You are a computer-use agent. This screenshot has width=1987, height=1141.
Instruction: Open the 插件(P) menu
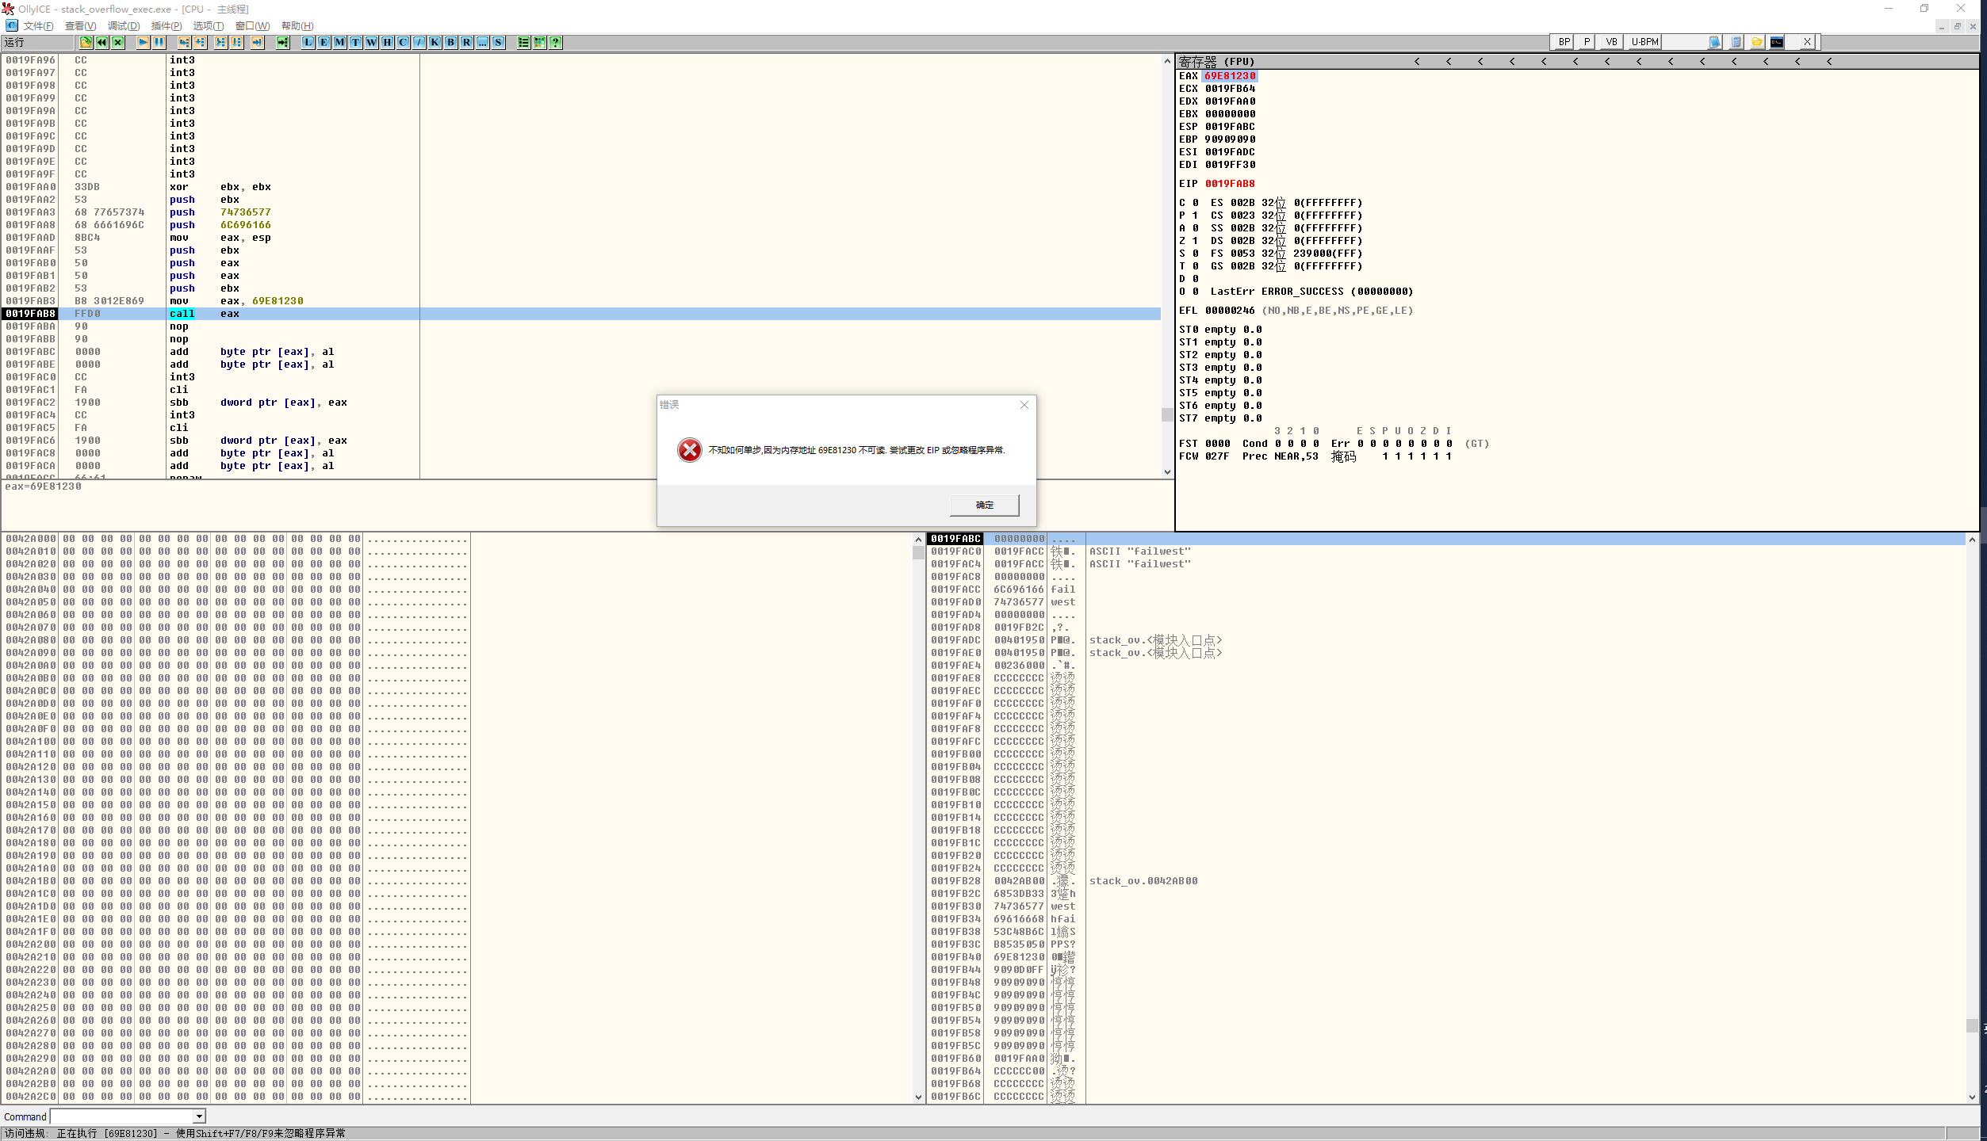[x=166, y=25]
